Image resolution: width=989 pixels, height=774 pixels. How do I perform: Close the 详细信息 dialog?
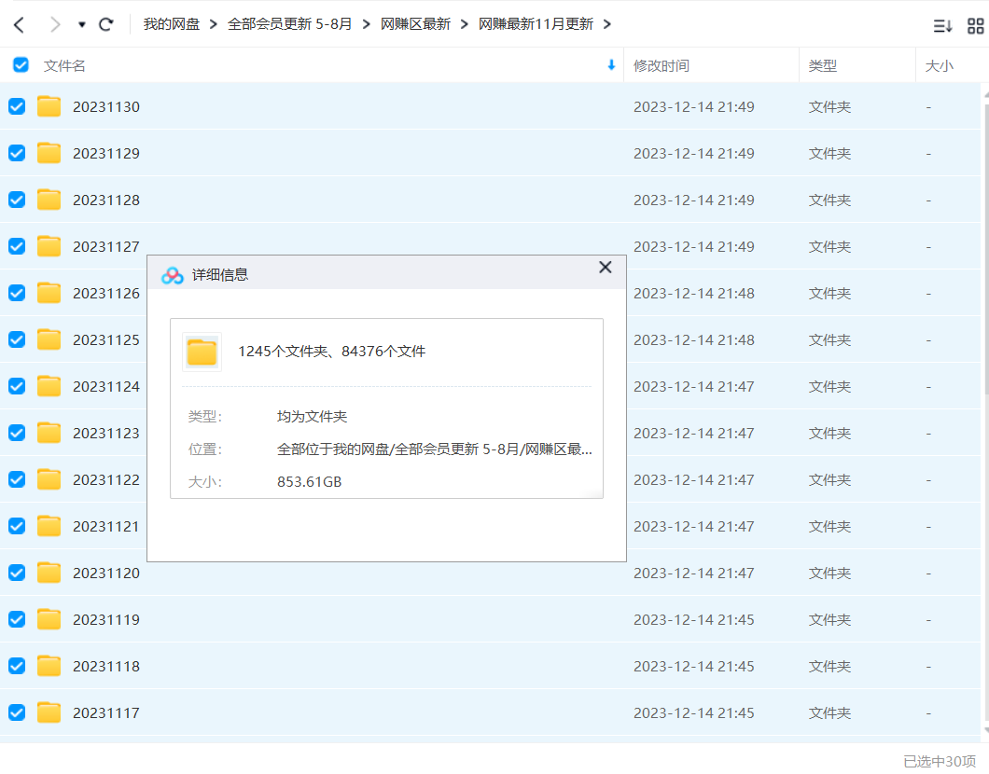605,268
